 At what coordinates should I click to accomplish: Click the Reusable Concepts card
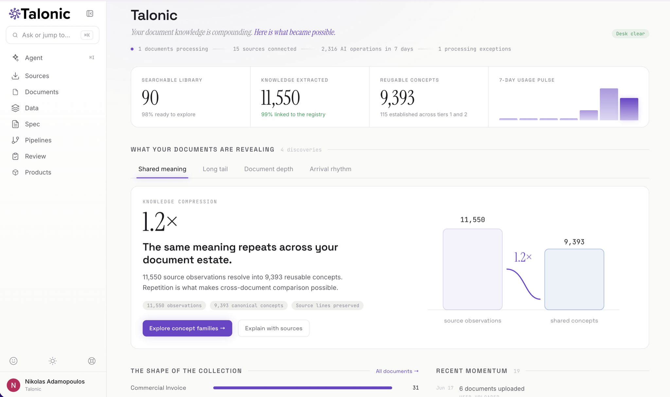(x=429, y=97)
